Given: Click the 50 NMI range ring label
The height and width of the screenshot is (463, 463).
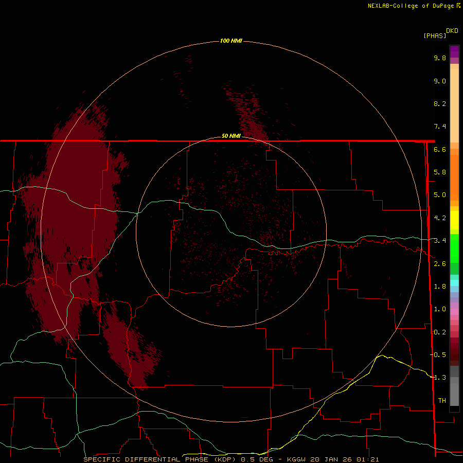Looking at the screenshot, I should (x=231, y=136).
